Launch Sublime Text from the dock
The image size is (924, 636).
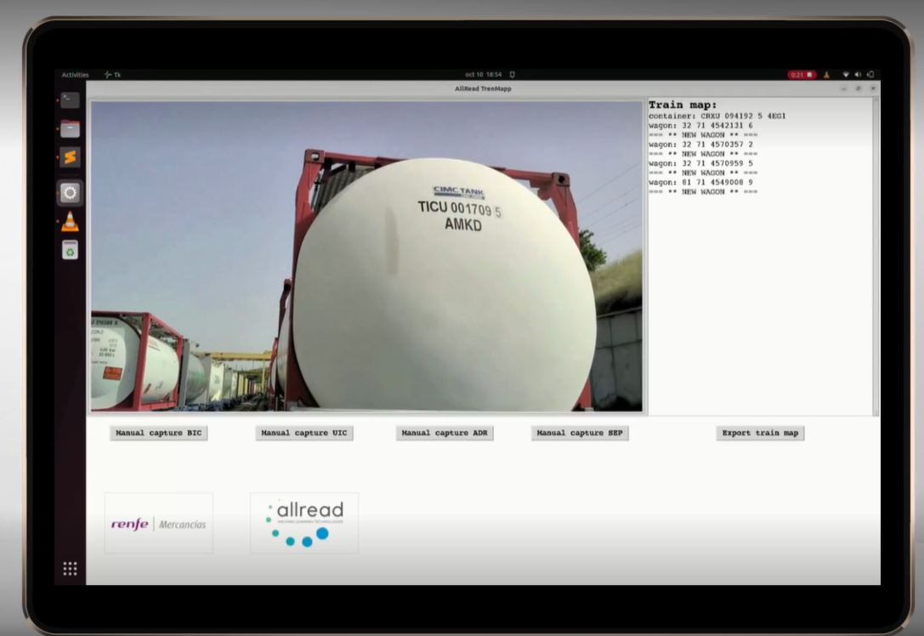click(70, 158)
